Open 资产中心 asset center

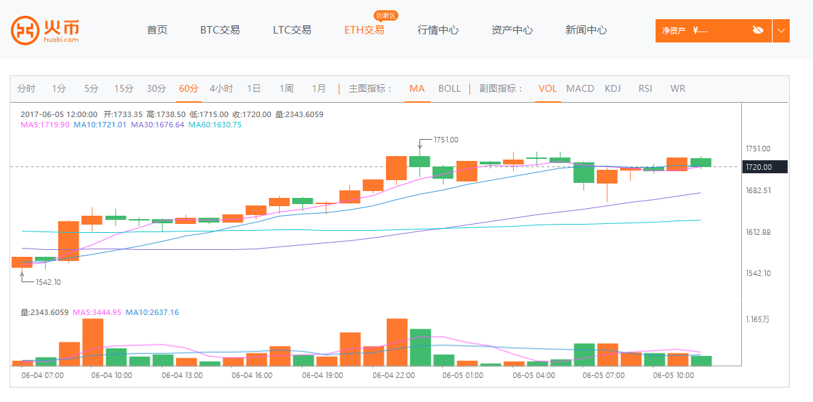(512, 30)
